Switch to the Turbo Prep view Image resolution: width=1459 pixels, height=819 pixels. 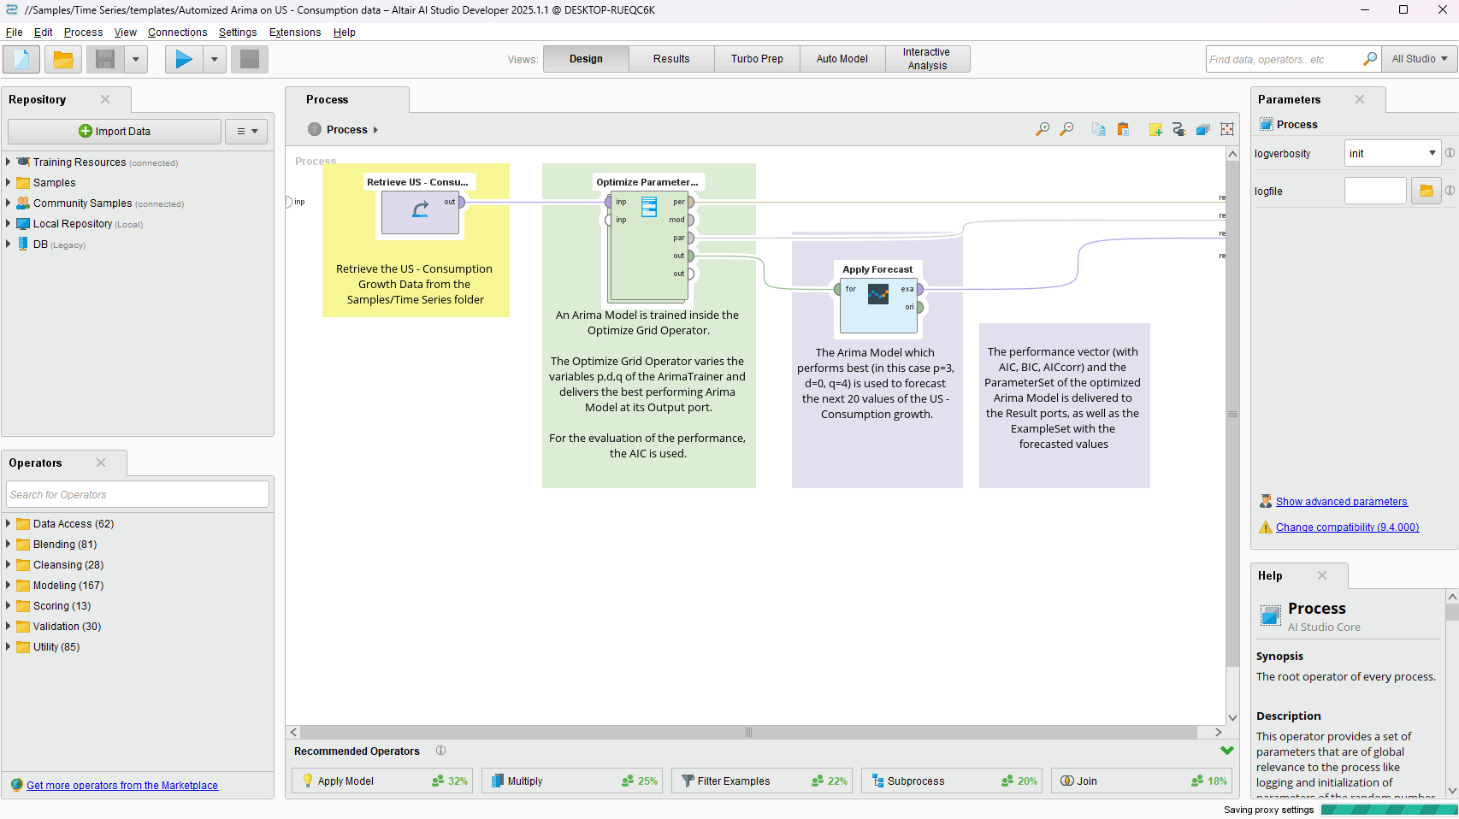757,59
